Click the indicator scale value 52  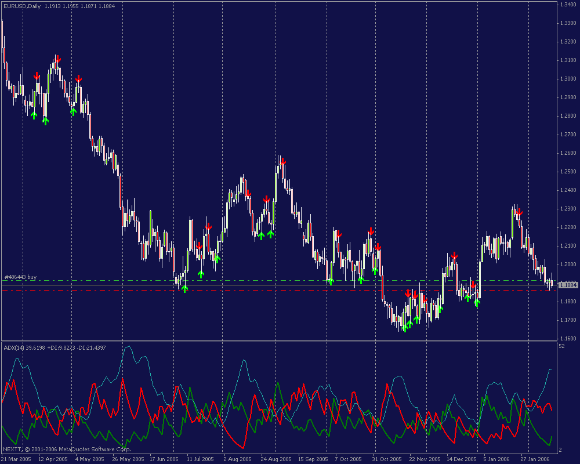click(561, 346)
